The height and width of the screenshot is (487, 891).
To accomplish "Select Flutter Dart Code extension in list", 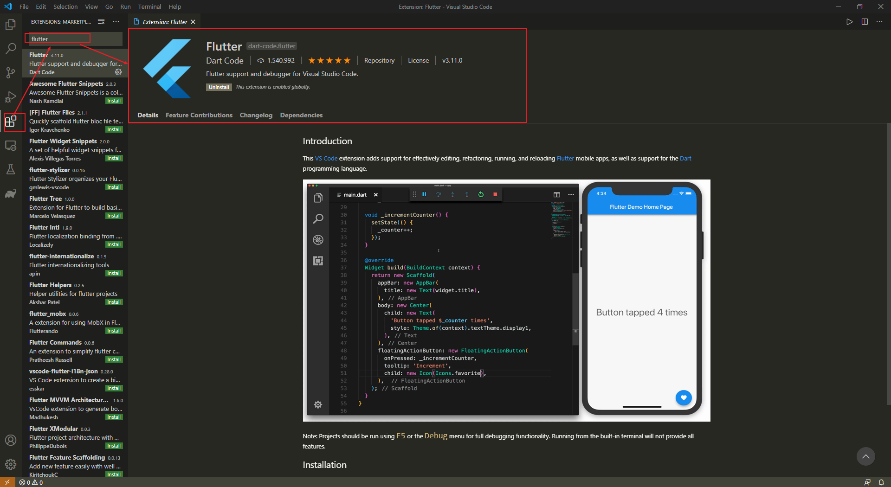I will (75, 63).
